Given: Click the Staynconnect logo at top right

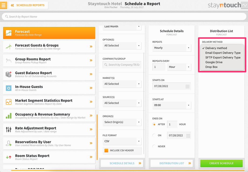Looking at the screenshot, I should tap(224, 5).
